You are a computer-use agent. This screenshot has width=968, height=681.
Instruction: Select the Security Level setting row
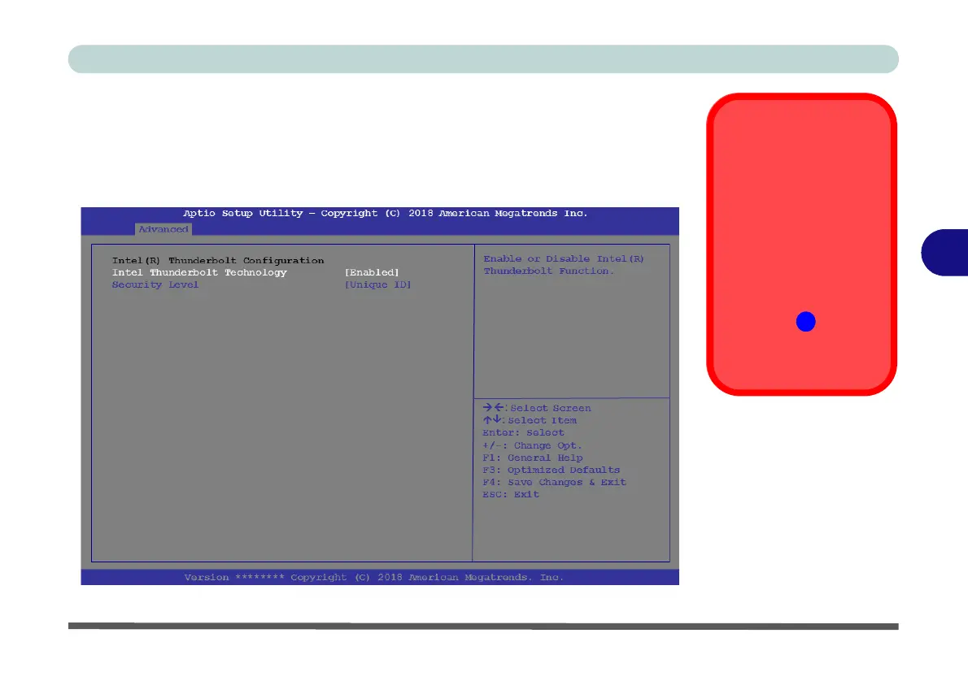262,285
